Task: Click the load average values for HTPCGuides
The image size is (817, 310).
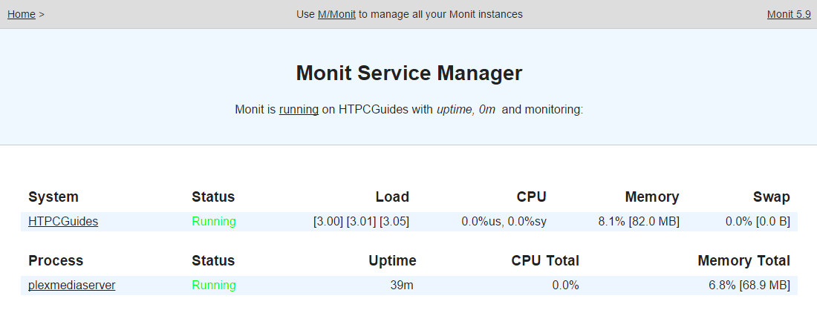Action: 361,221
